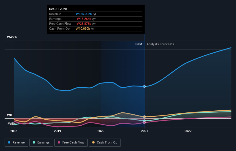The height and width of the screenshot is (151, 236).
Task: Click the 2021 x-axis label
Action: [145, 131]
